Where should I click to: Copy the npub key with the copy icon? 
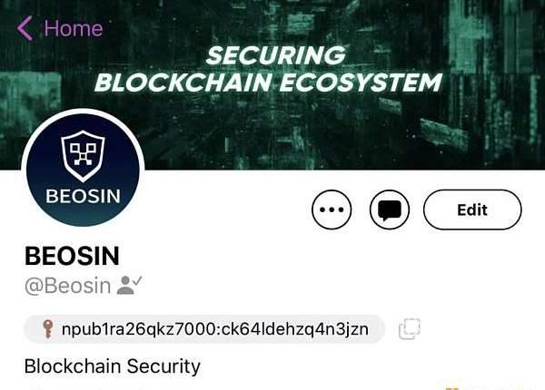(x=410, y=328)
